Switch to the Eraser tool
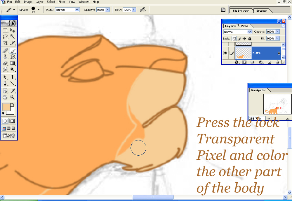292x201 pixels. click(5, 63)
